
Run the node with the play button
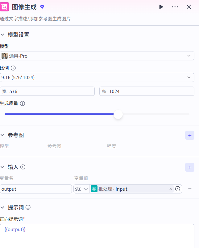tap(161, 7)
